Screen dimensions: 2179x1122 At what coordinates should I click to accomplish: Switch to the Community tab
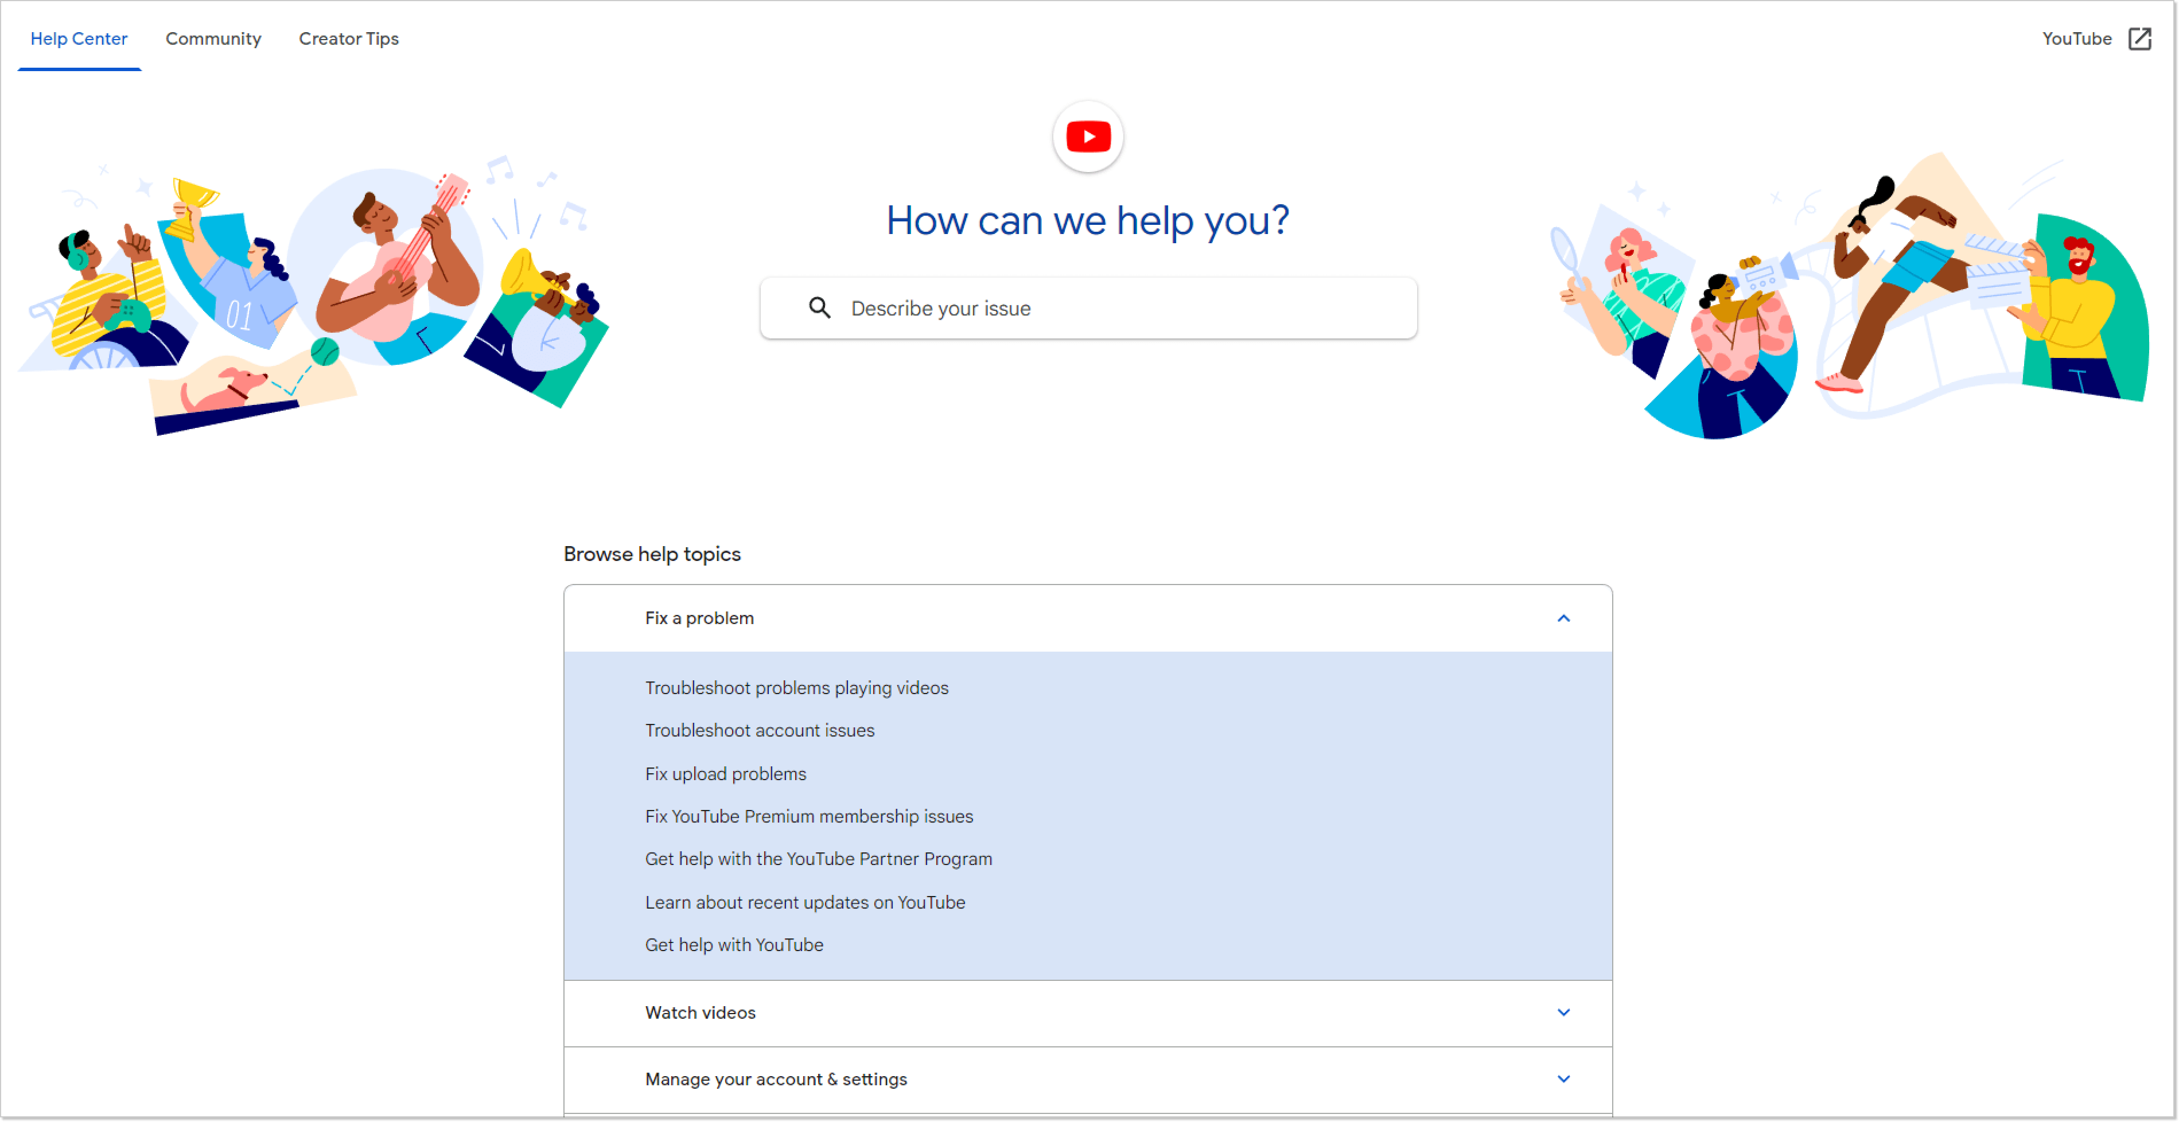coord(213,39)
